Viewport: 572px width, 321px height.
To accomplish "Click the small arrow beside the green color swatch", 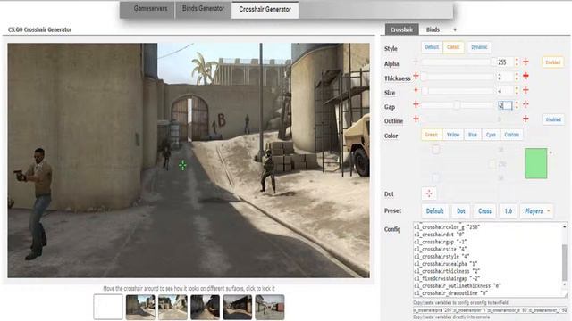I will (551, 153).
